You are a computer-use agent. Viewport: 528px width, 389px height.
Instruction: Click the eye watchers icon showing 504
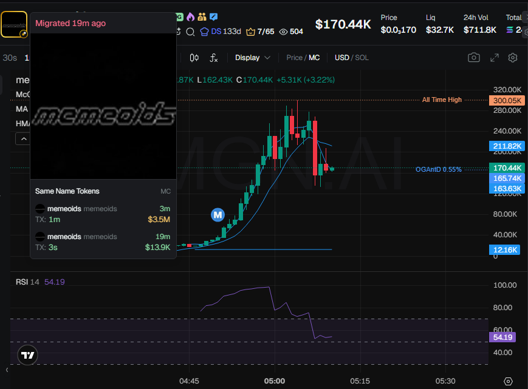[284, 32]
